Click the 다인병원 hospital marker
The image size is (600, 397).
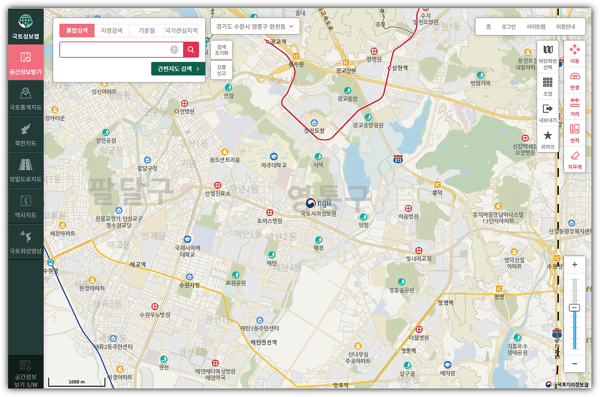(185, 103)
